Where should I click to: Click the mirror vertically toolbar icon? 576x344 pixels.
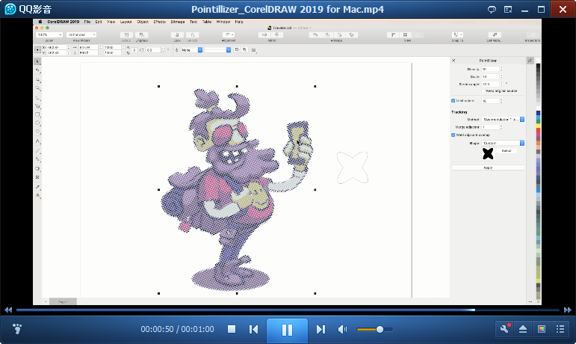(x=277, y=34)
